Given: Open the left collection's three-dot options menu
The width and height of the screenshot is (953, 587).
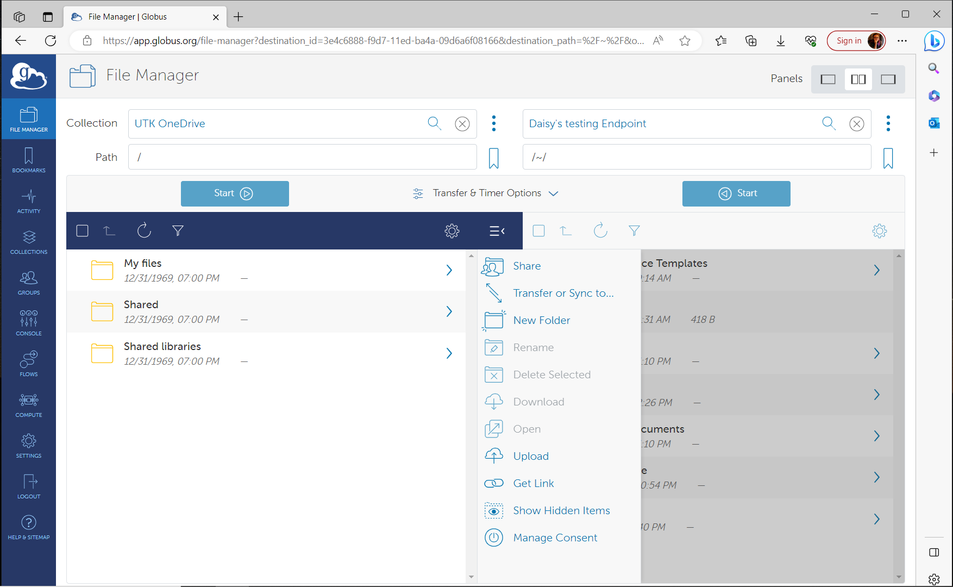Looking at the screenshot, I should (494, 123).
